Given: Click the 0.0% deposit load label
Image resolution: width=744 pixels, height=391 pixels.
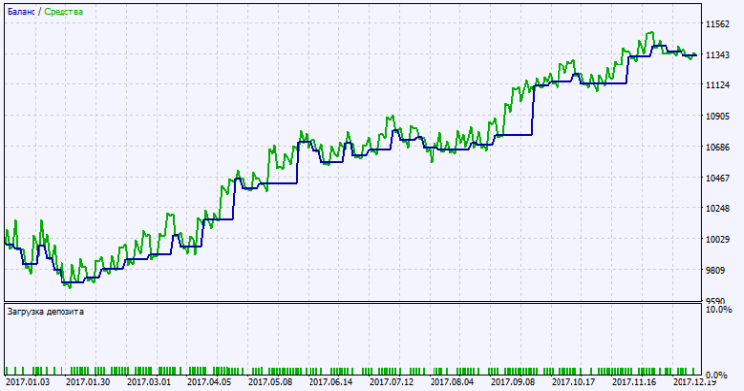Looking at the screenshot, I should 716,376.
